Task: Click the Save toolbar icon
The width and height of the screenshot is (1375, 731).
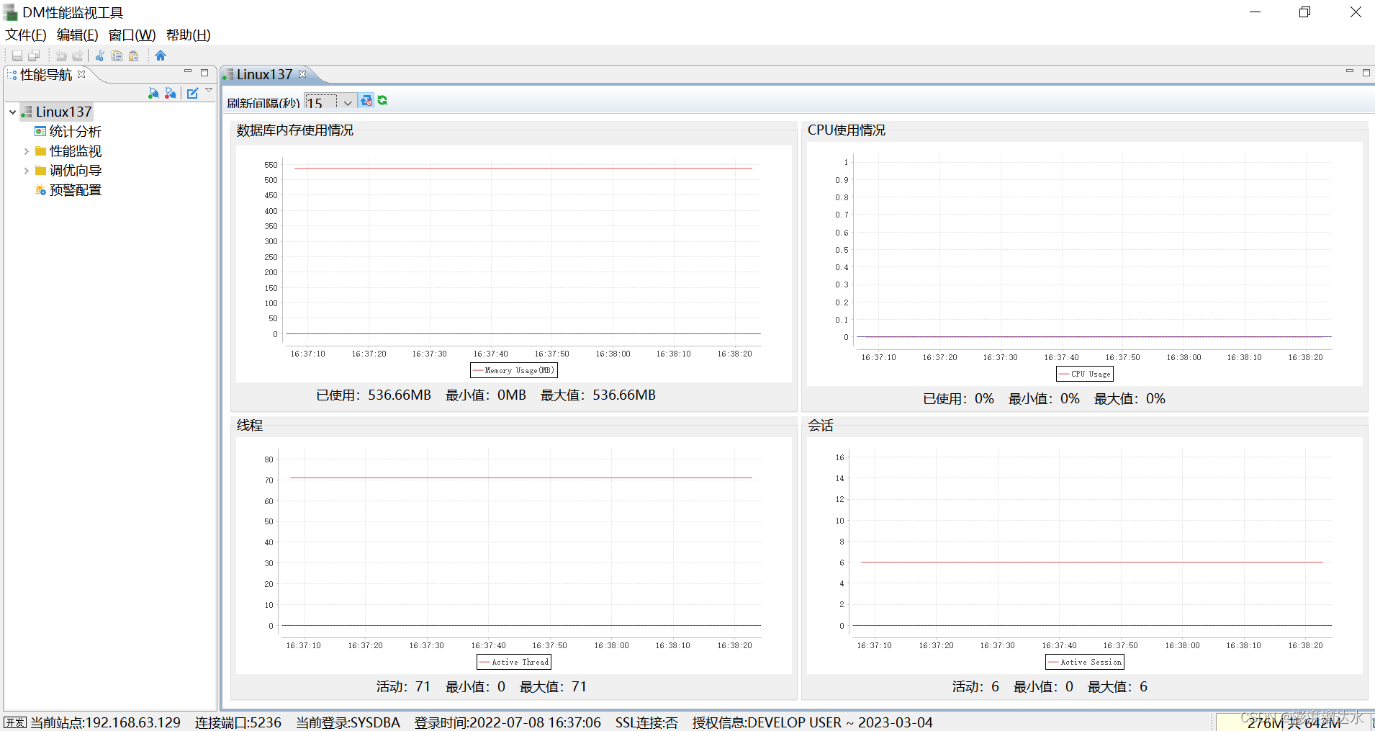Action: (17, 55)
